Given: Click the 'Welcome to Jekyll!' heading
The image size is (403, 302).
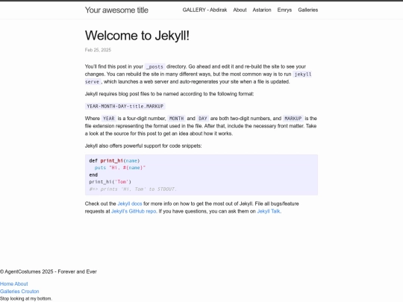Looking at the screenshot, I should pos(137,36).
